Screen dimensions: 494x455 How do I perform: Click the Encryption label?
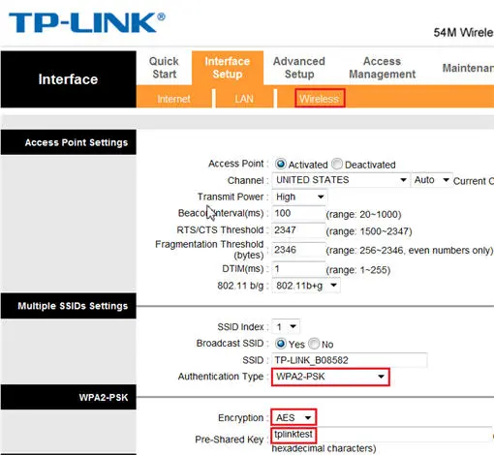click(240, 417)
